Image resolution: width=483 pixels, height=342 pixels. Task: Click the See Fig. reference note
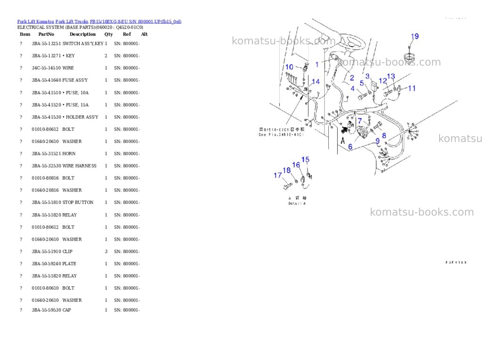281,134
